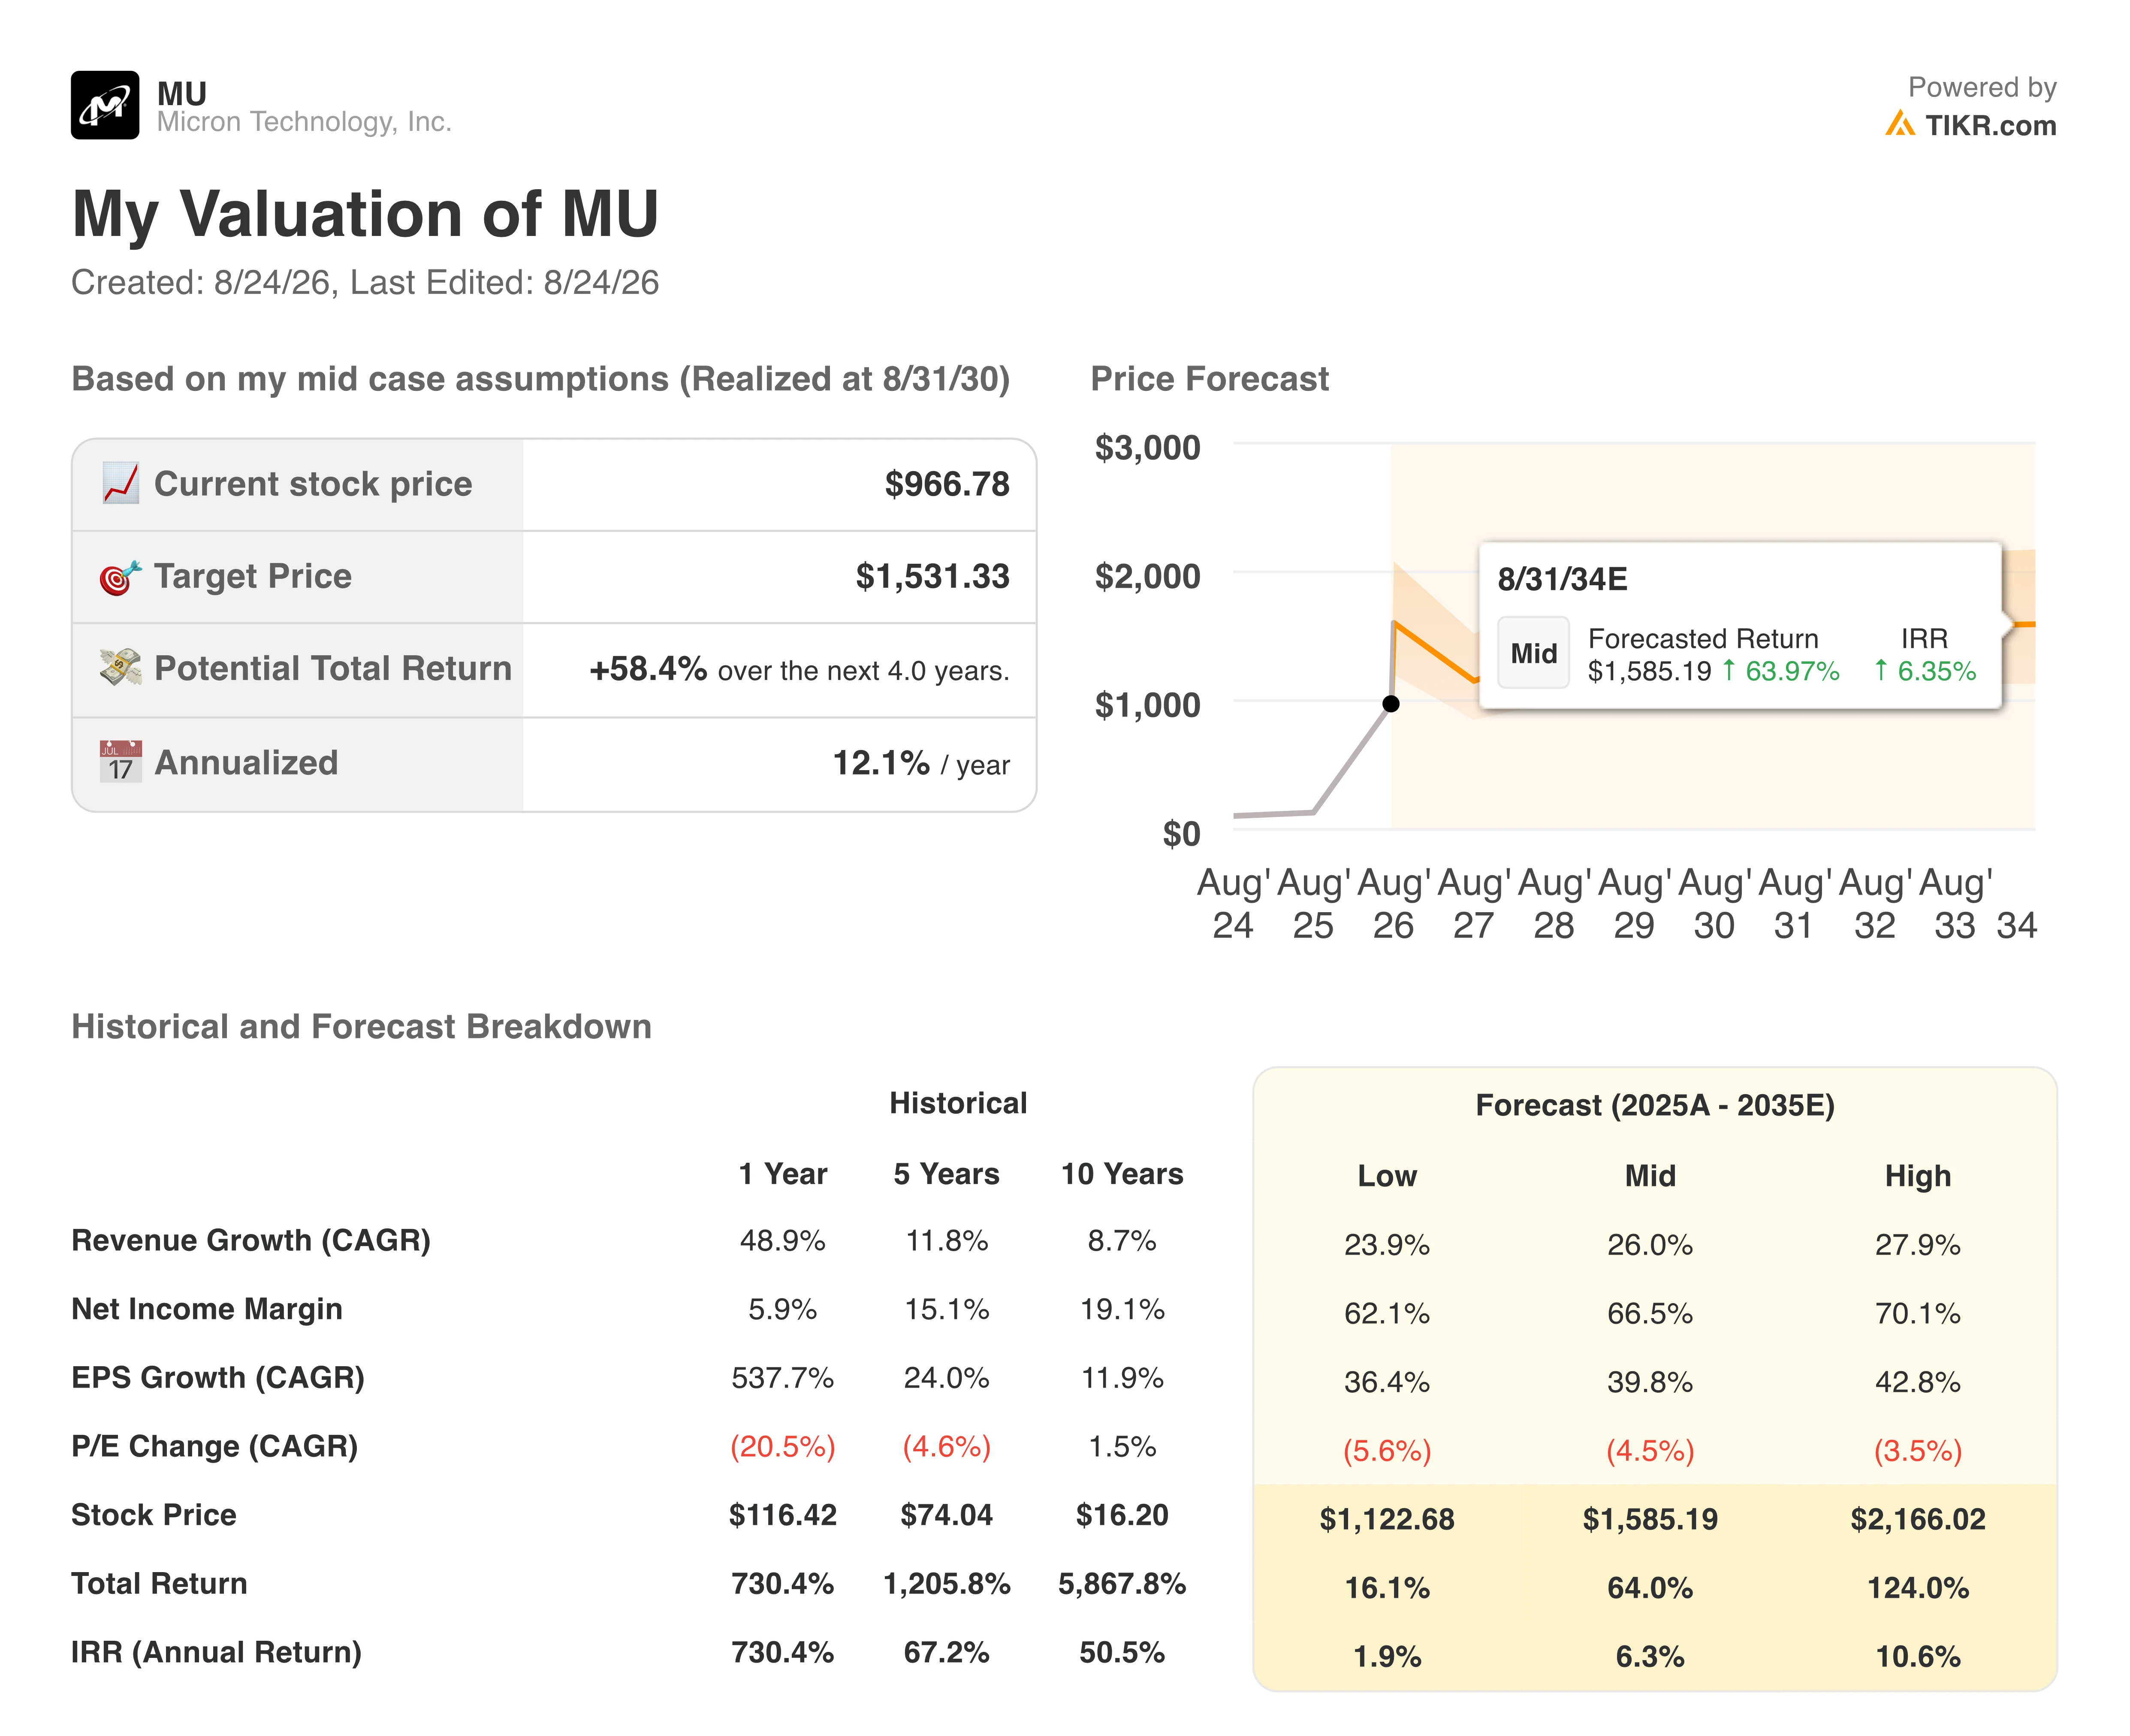Click the High EPS growth 42.8%

tap(1917, 1382)
